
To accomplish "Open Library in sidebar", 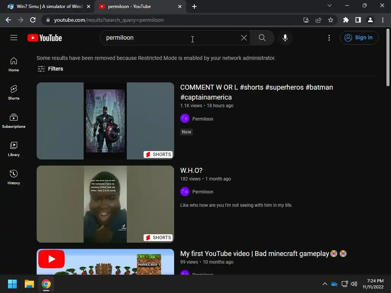I will coord(14,149).
